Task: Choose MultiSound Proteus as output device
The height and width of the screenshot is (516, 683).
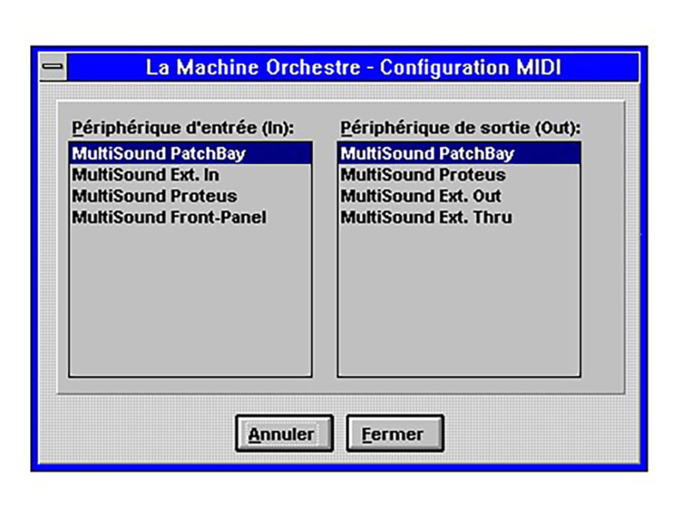Action: point(459,174)
